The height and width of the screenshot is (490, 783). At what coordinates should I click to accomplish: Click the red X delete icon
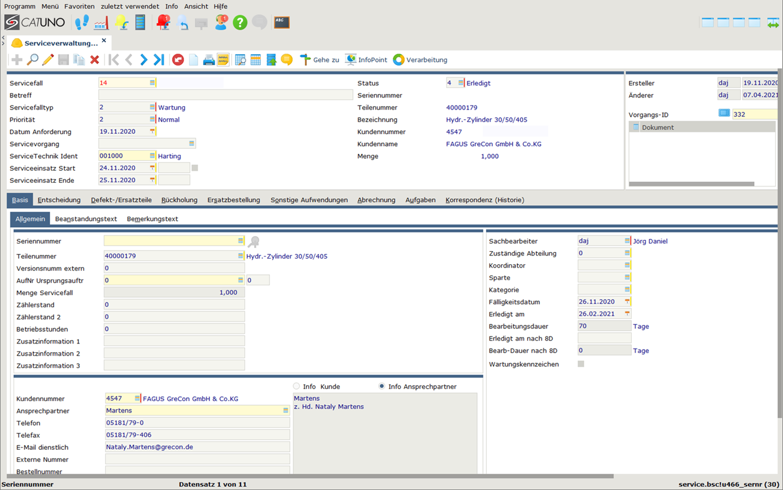tap(94, 60)
